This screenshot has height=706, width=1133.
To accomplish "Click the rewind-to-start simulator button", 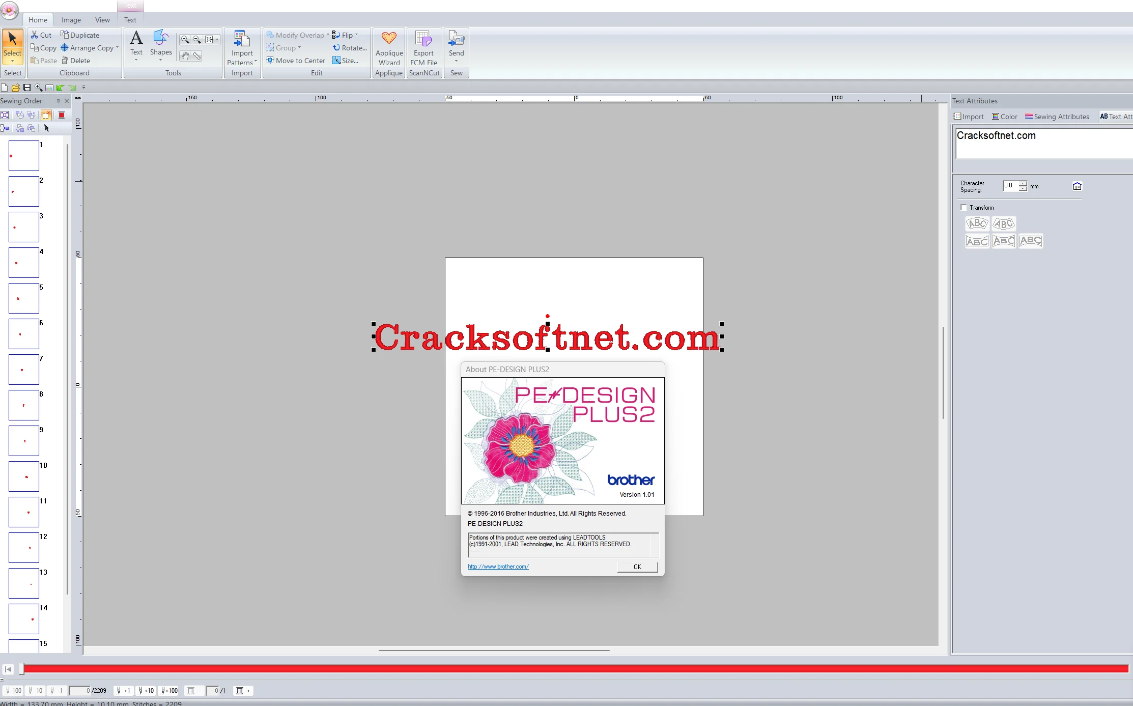I will (8, 669).
